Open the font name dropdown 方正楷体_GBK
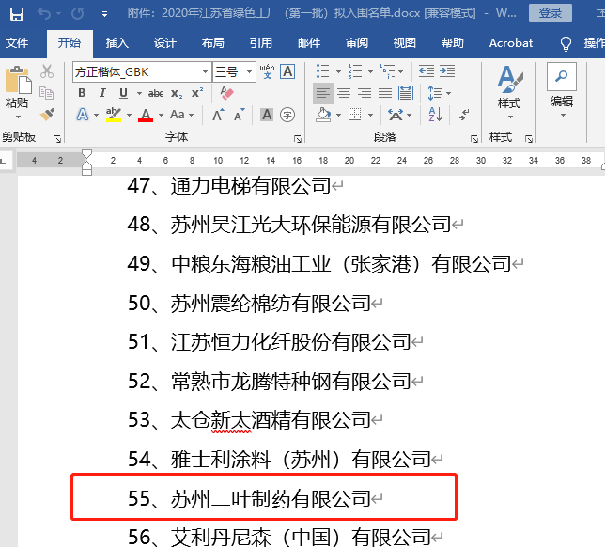The height and width of the screenshot is (547, 605). pyautogui.click(x=205, y=72)
